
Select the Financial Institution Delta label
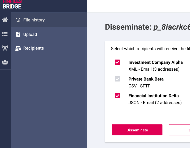coord(154,96)
